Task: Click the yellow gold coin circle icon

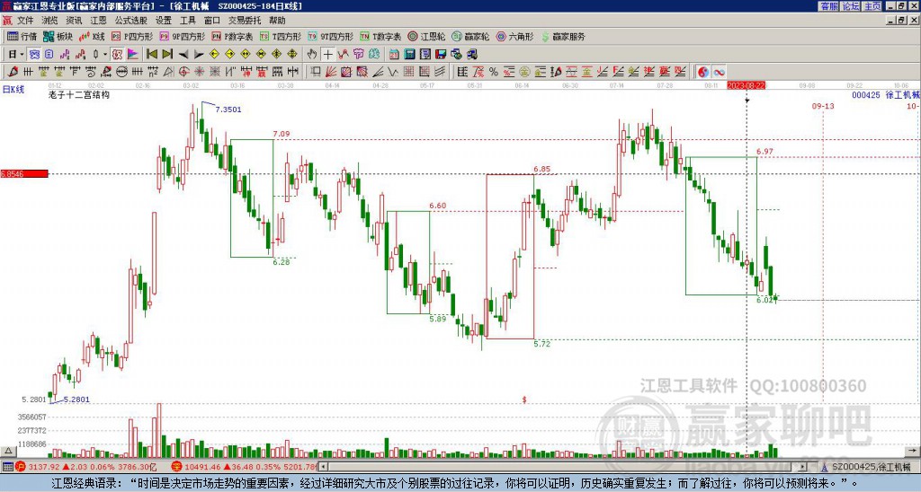Action: coord(524,72)
